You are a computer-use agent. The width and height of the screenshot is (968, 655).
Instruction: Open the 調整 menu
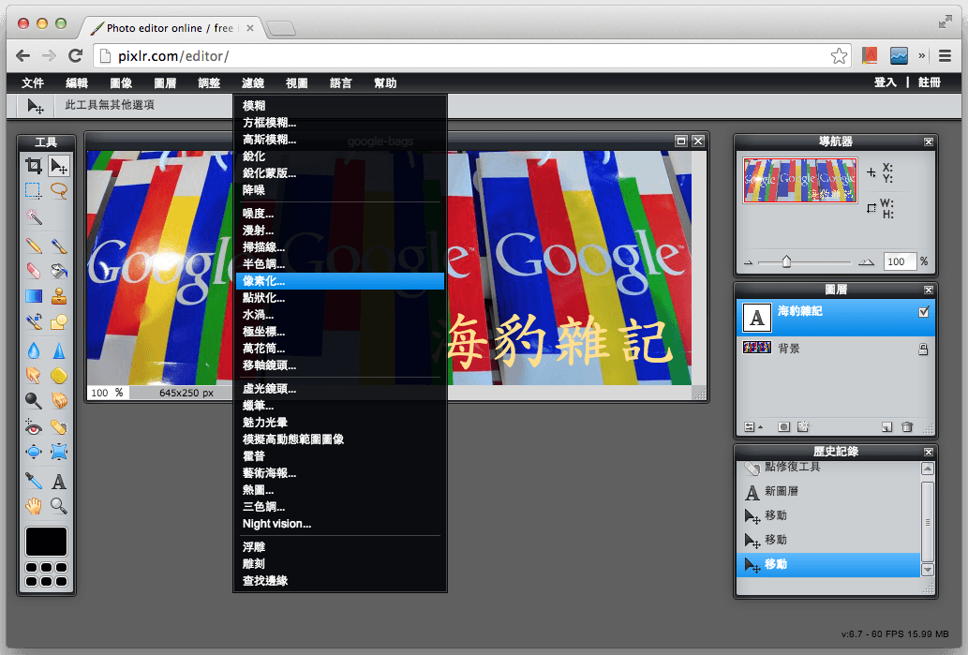coord(209,83)
